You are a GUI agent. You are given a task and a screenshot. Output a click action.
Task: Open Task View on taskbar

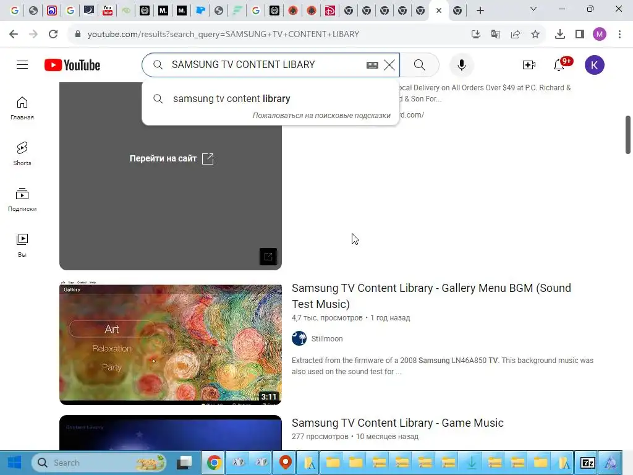tap(185, 463)
